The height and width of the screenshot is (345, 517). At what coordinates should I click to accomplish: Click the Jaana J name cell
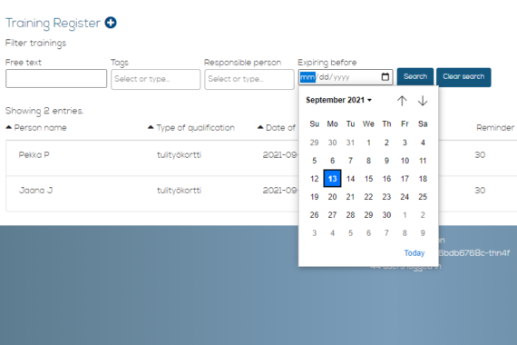(x=35, y=191)
